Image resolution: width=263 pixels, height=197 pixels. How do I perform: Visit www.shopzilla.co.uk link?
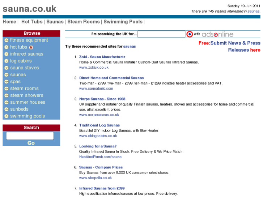coord(96,178)
